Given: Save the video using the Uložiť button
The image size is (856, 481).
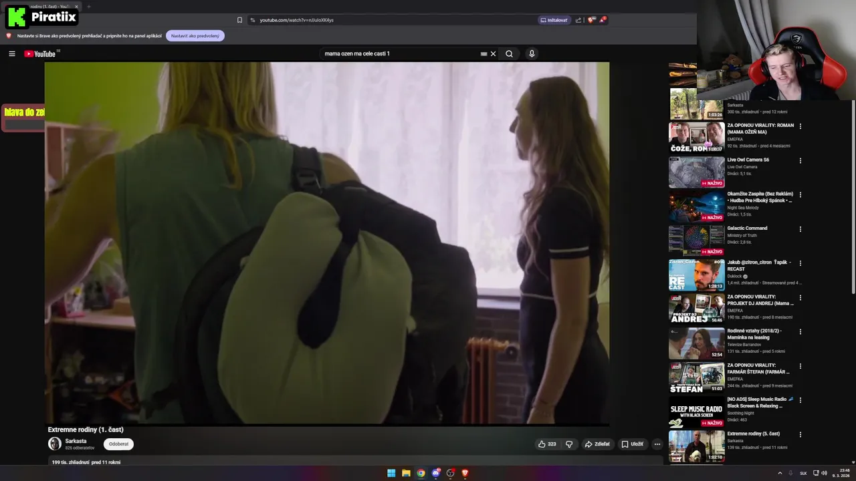Looking at the screenshot, I should click(x=633, y=444).
